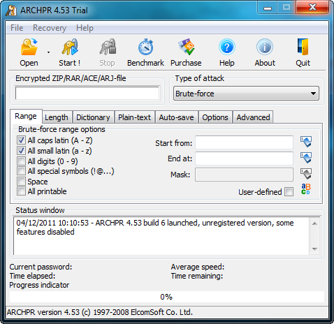Open the Help menu
The width and height of the screenshot is (334, 324).
(x=85, y=28)
